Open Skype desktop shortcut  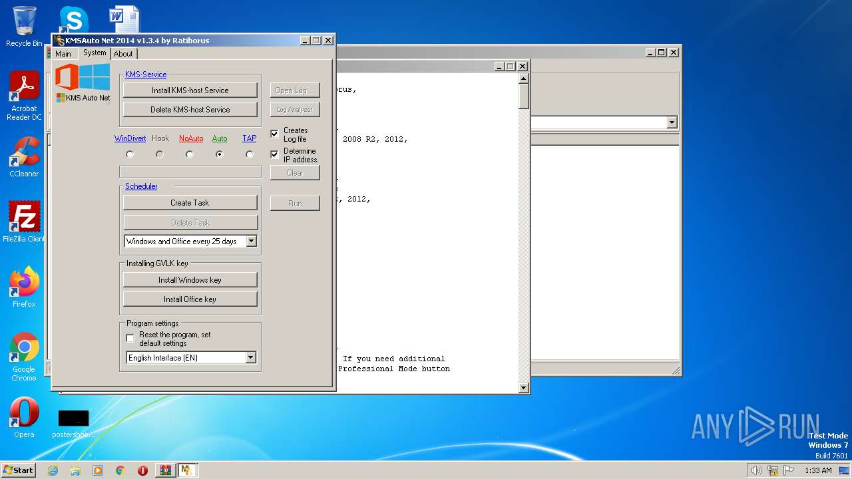pyautogui.click(x=73, y=20)
